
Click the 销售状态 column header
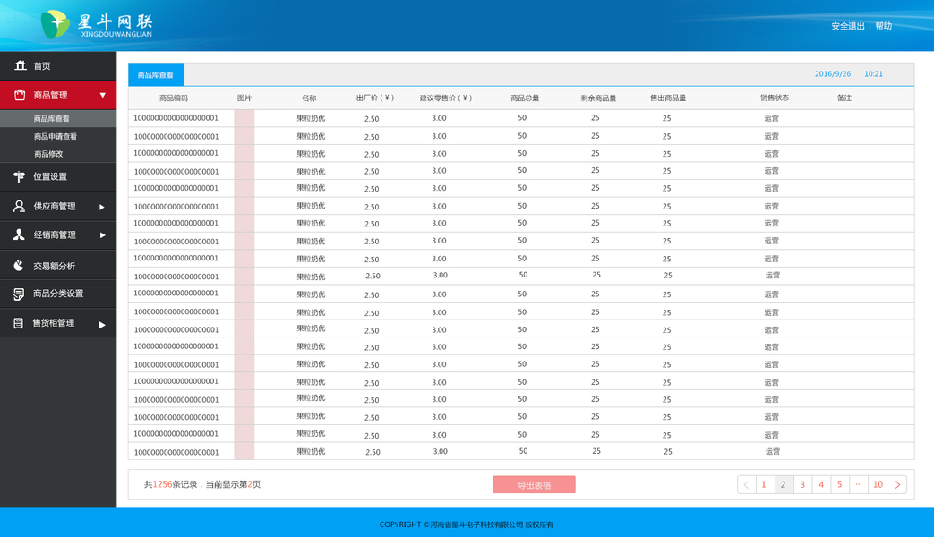click(775, 98)
